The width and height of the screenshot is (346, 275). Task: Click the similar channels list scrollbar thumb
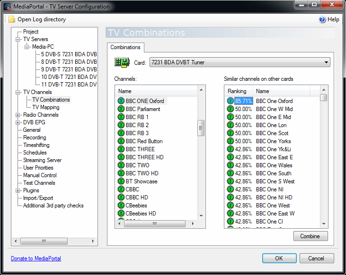point(323,98)
